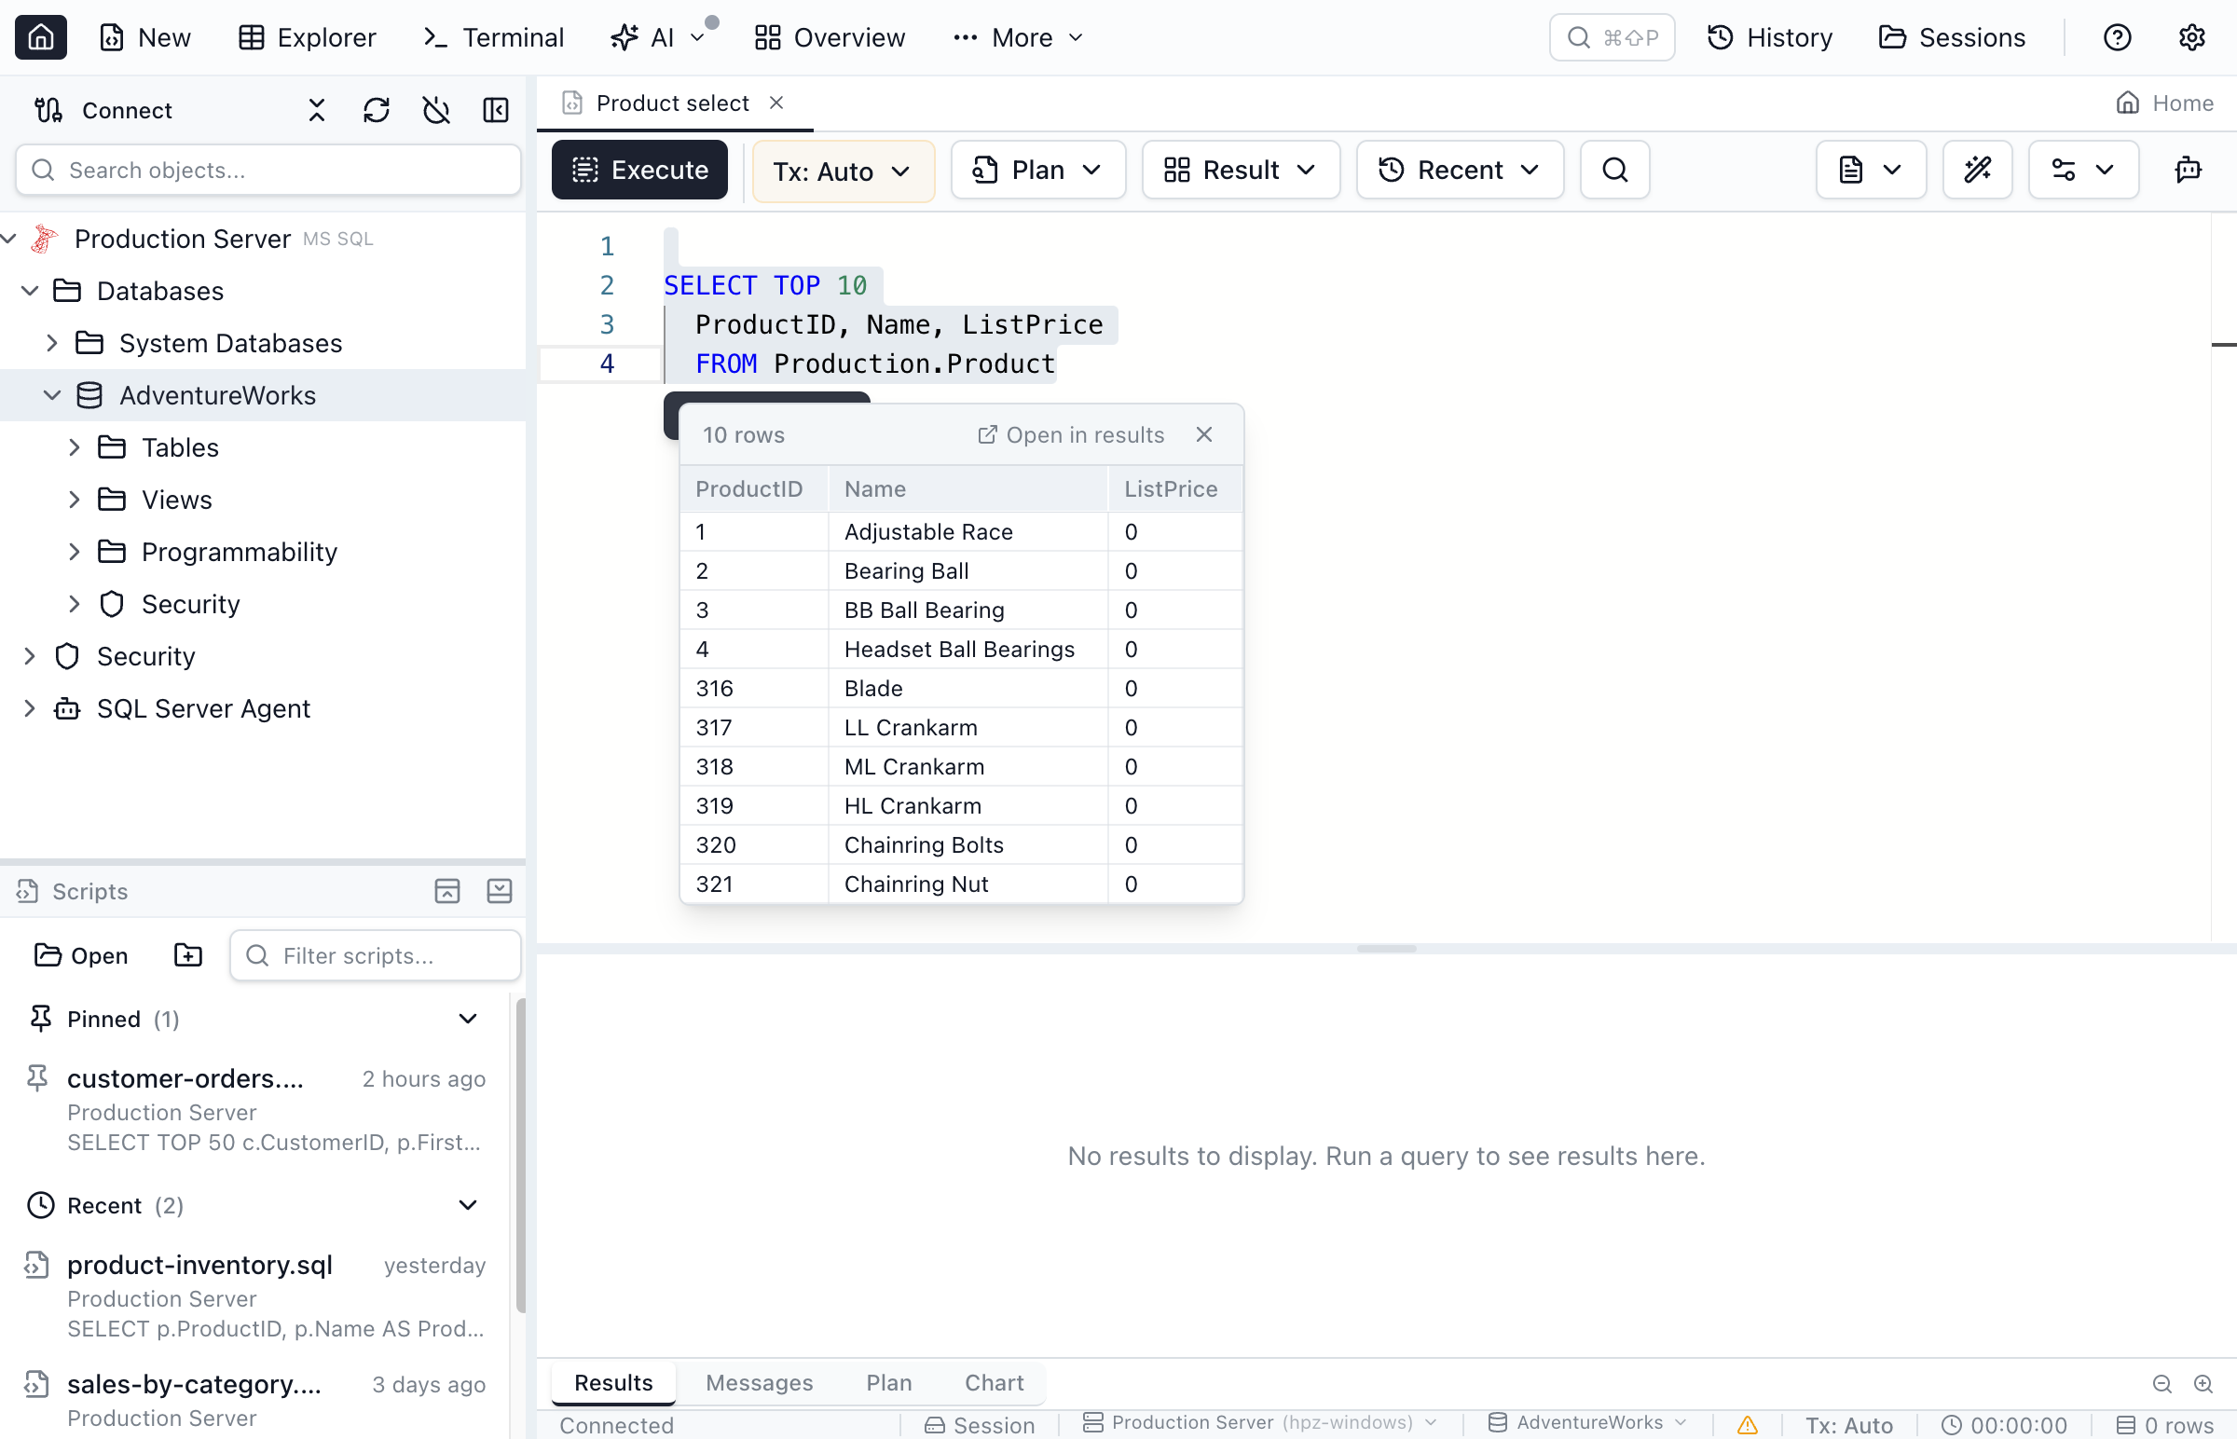Close the 10 rows preview popup

point(1204,434)
